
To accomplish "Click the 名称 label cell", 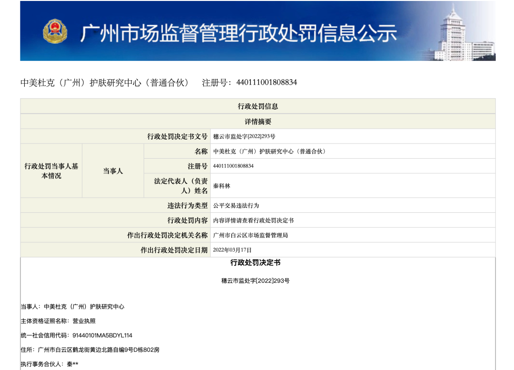I will click(177, 151).
